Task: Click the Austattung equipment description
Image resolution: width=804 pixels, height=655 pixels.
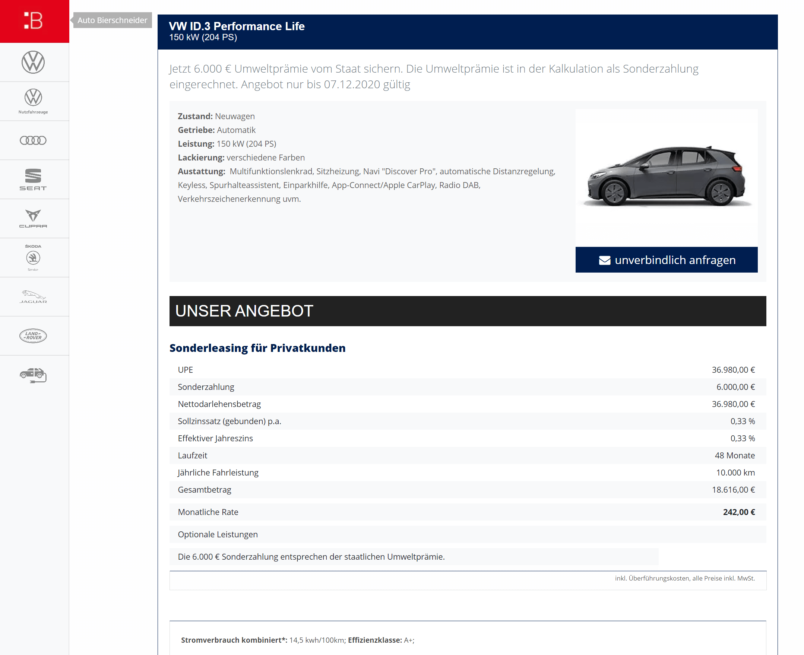Action: click(367, 185)
